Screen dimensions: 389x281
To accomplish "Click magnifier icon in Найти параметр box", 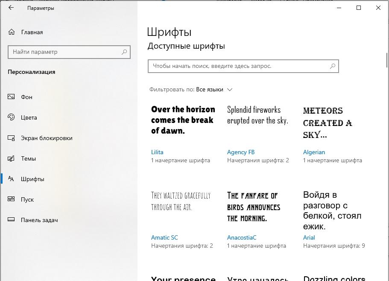I will click(x=124, y=52).
